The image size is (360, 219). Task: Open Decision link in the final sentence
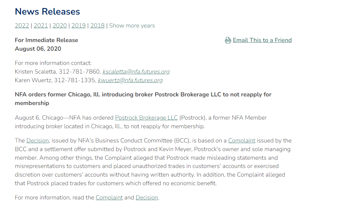147,197
